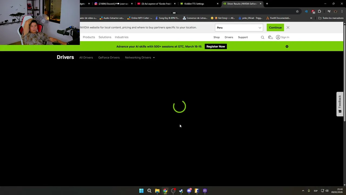Open the Todos los marcadores folder

pyautogui.click(x=331, y=18)
